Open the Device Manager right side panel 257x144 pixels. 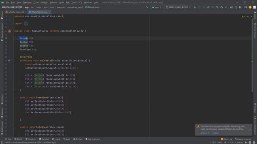click(x=255, y=30)
